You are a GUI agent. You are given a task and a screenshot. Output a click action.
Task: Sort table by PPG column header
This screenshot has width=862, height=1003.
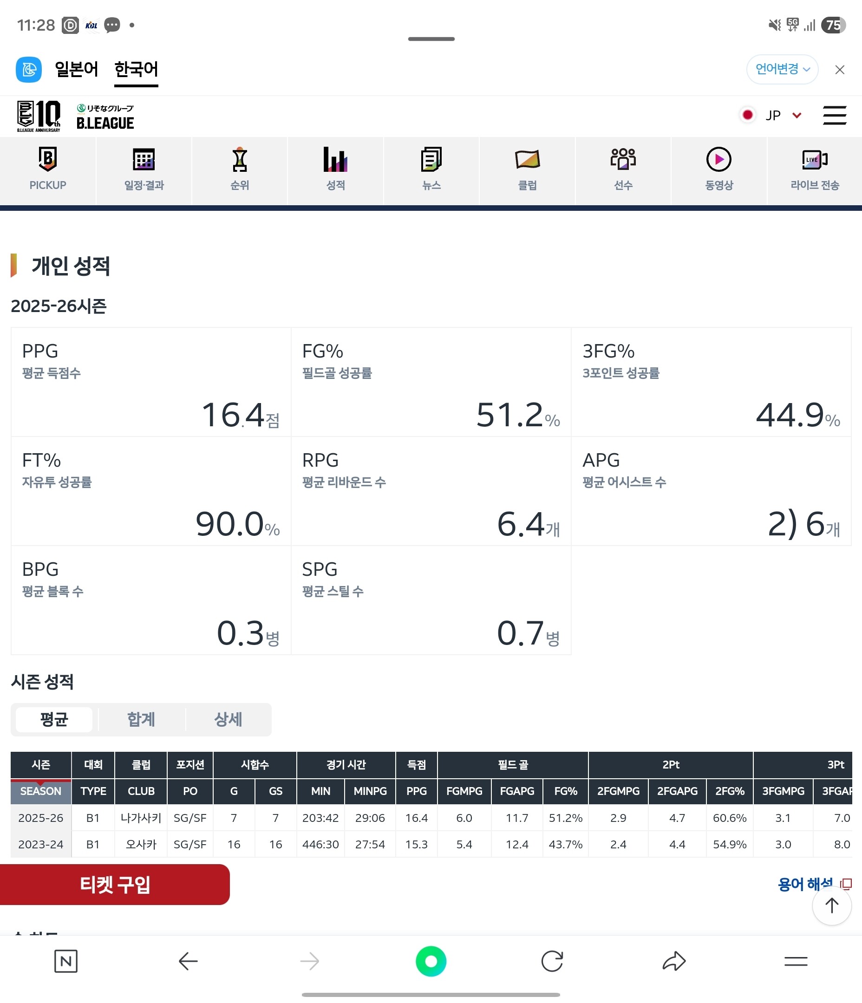coord(417,791)
